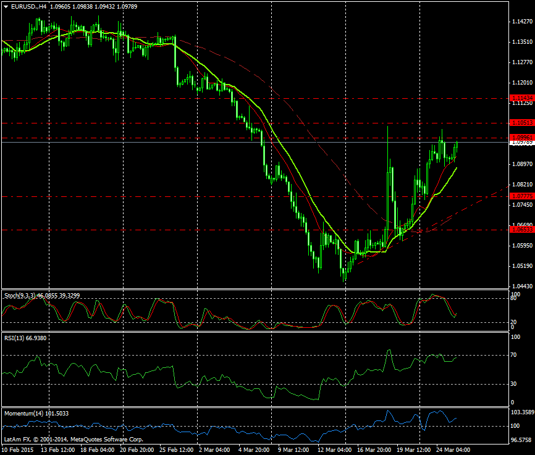Click the 1.14270 price scale value
535x455 pixels.
pyautogui.click(x=522, y=22)
